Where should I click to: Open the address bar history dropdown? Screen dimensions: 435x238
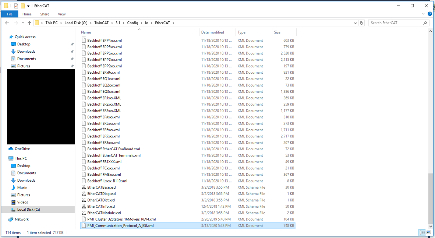coord(355,23)
